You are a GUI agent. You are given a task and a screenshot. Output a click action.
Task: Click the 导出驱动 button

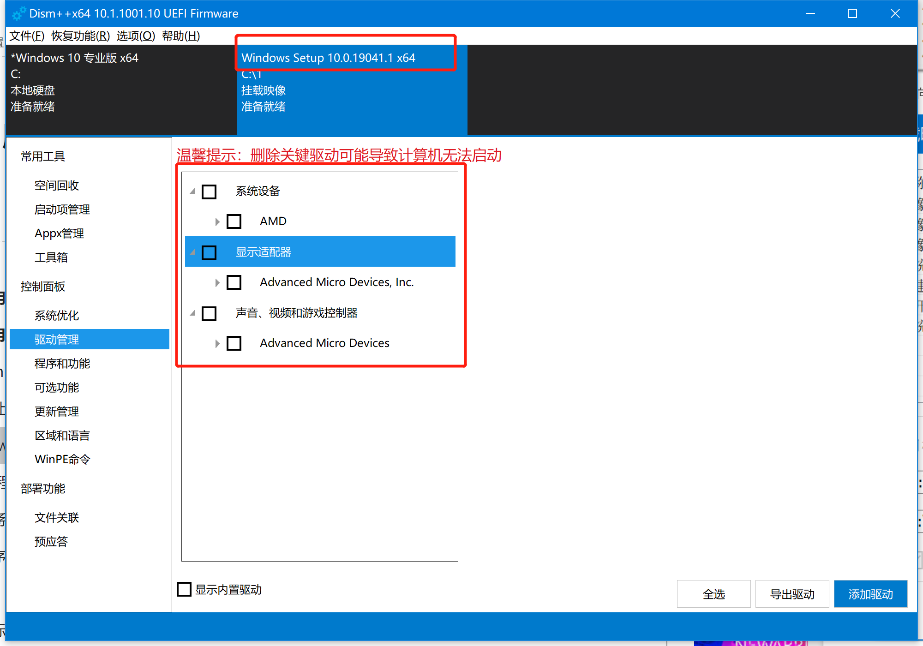point(792,594)
